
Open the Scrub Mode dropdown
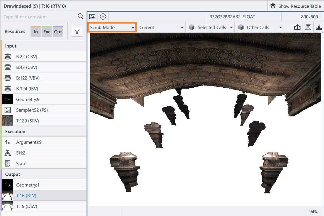point(112,27)
